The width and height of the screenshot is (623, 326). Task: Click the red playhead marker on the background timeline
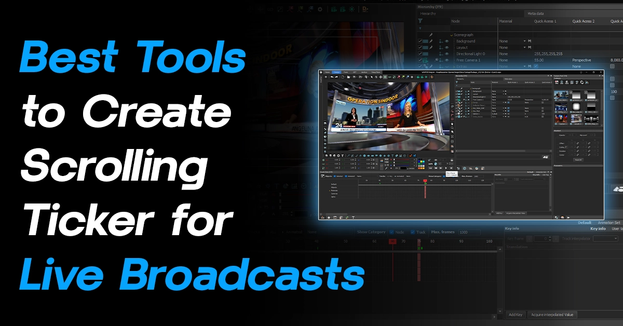point(392,241)
